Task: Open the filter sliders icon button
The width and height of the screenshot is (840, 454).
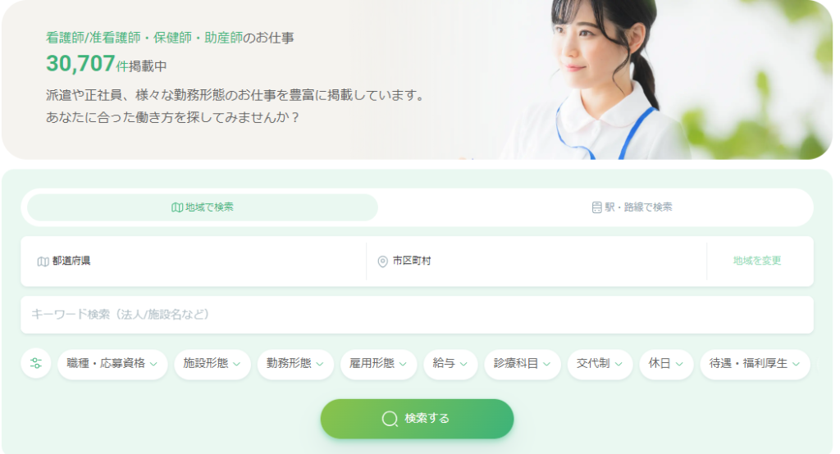Action: coord(36,364)
